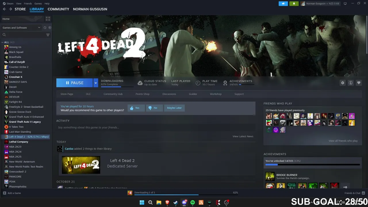Open Discord from taskbar
The width and height of the screenshot is (368, 207).
click(184, 202)
